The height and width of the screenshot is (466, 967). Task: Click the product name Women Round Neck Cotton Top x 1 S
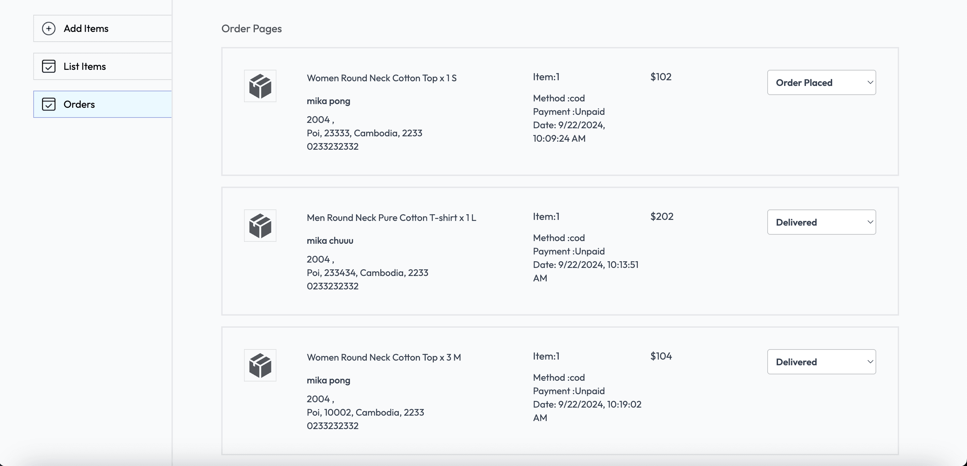coord(381,78)
